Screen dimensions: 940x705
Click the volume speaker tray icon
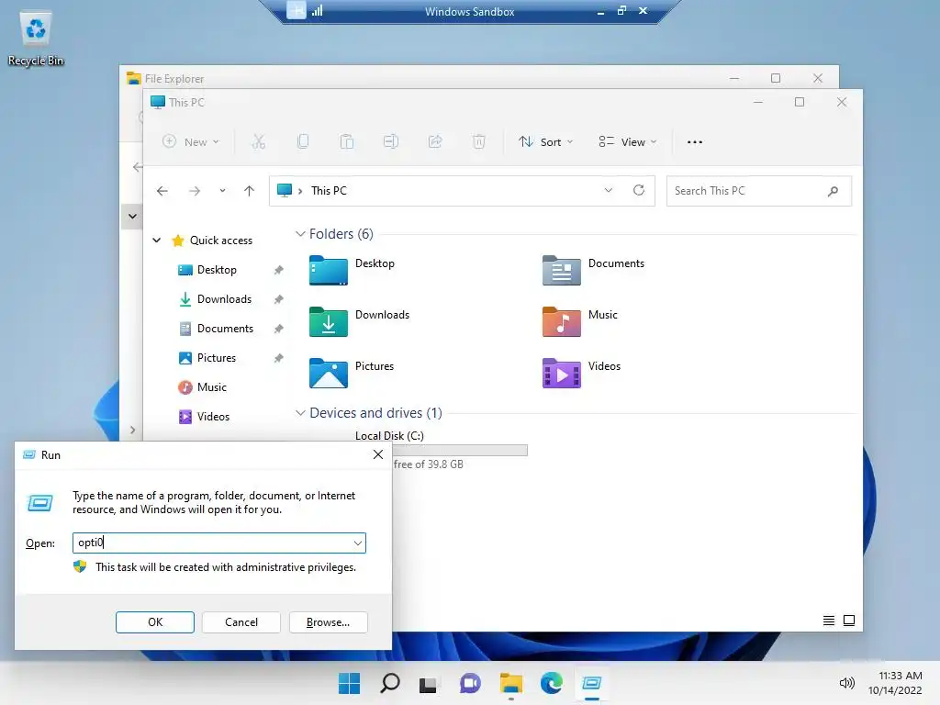(x=846, y=683)
